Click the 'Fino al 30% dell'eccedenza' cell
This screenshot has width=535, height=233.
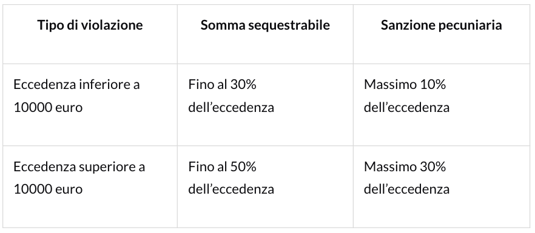click(x=265, y=105)
